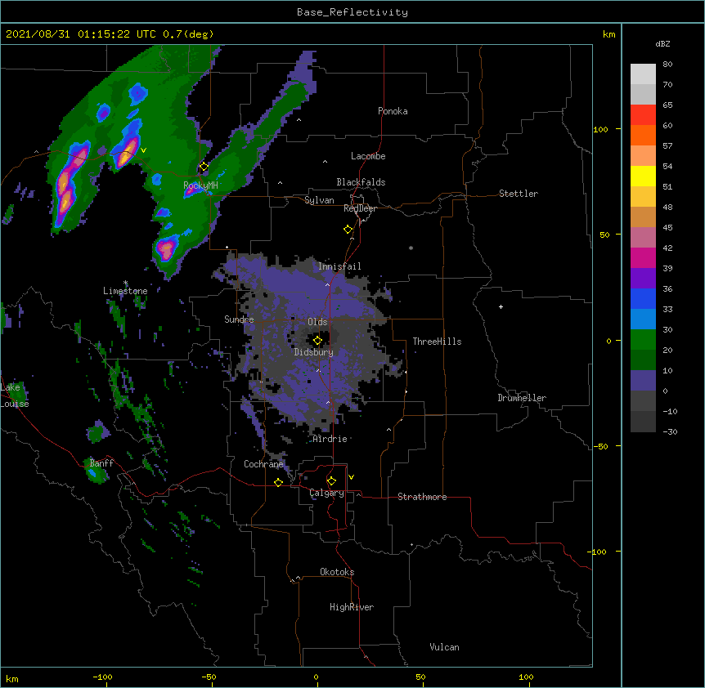Viewport: 705px width, 688px height.
Task: Click the Vulcan town label
Action: (x=444, y=647)
